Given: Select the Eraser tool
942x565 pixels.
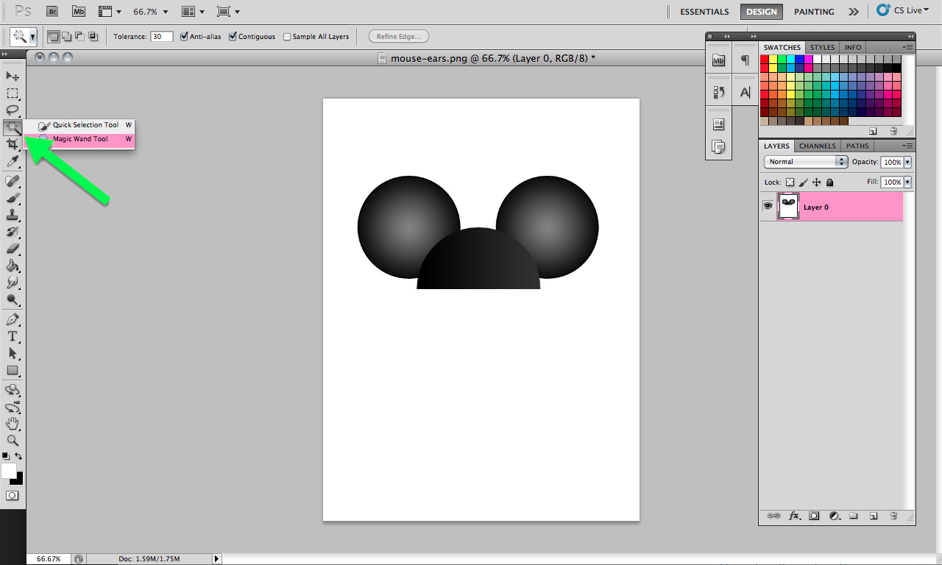Looking at the screenshot, I should click(13, 249).
